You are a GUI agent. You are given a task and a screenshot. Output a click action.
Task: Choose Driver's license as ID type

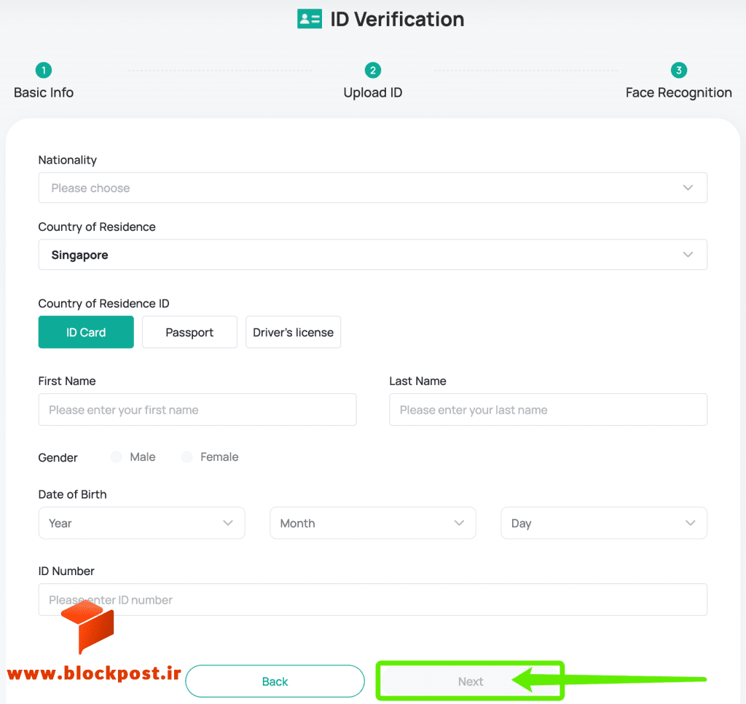(x=293, y=332)
